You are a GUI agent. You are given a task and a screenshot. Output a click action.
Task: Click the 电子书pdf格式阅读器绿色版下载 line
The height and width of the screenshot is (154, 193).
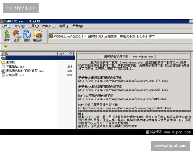[100, 78]
